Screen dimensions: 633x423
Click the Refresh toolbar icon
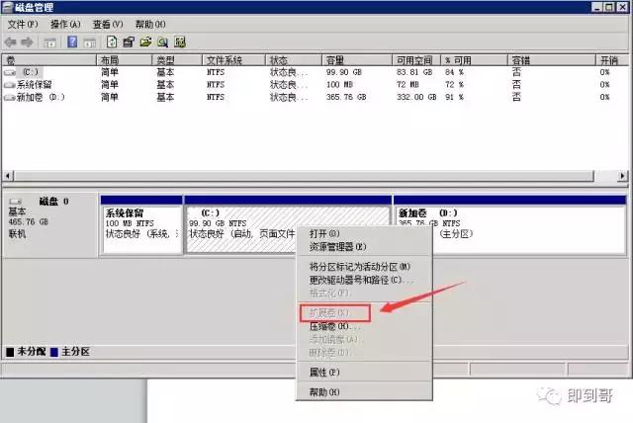coord(112,42)
